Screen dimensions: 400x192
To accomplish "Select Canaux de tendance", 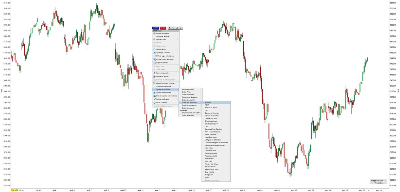I will coord(216,116).
